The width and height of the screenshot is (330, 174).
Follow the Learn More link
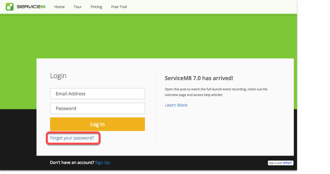[176, 105]
